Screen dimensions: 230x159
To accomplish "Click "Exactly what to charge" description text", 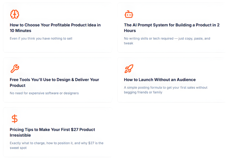I will click(x=56, y=145).
